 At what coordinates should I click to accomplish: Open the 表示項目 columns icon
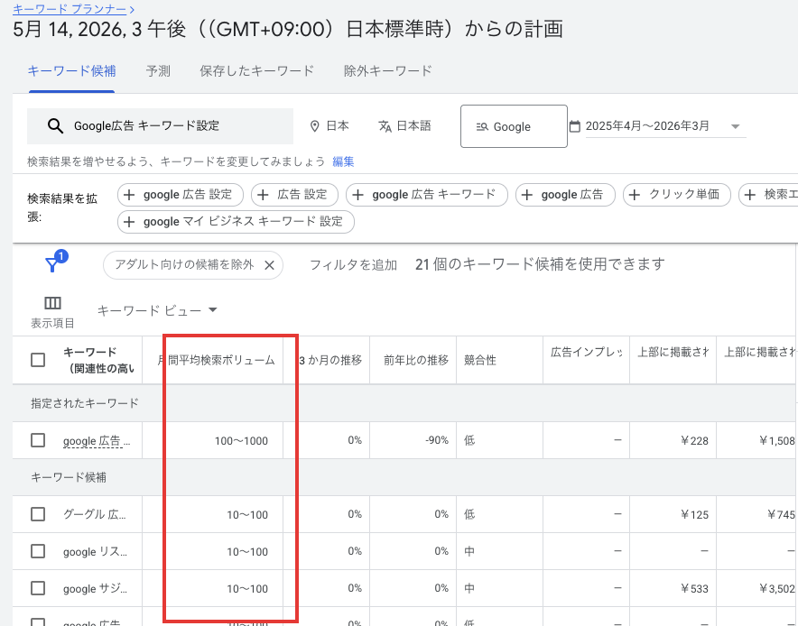click(52, 304)
